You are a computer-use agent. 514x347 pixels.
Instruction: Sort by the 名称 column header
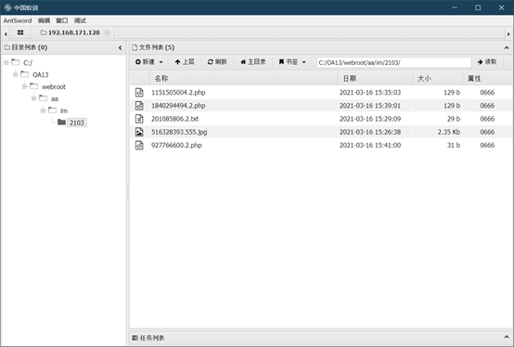click(244, 78)
